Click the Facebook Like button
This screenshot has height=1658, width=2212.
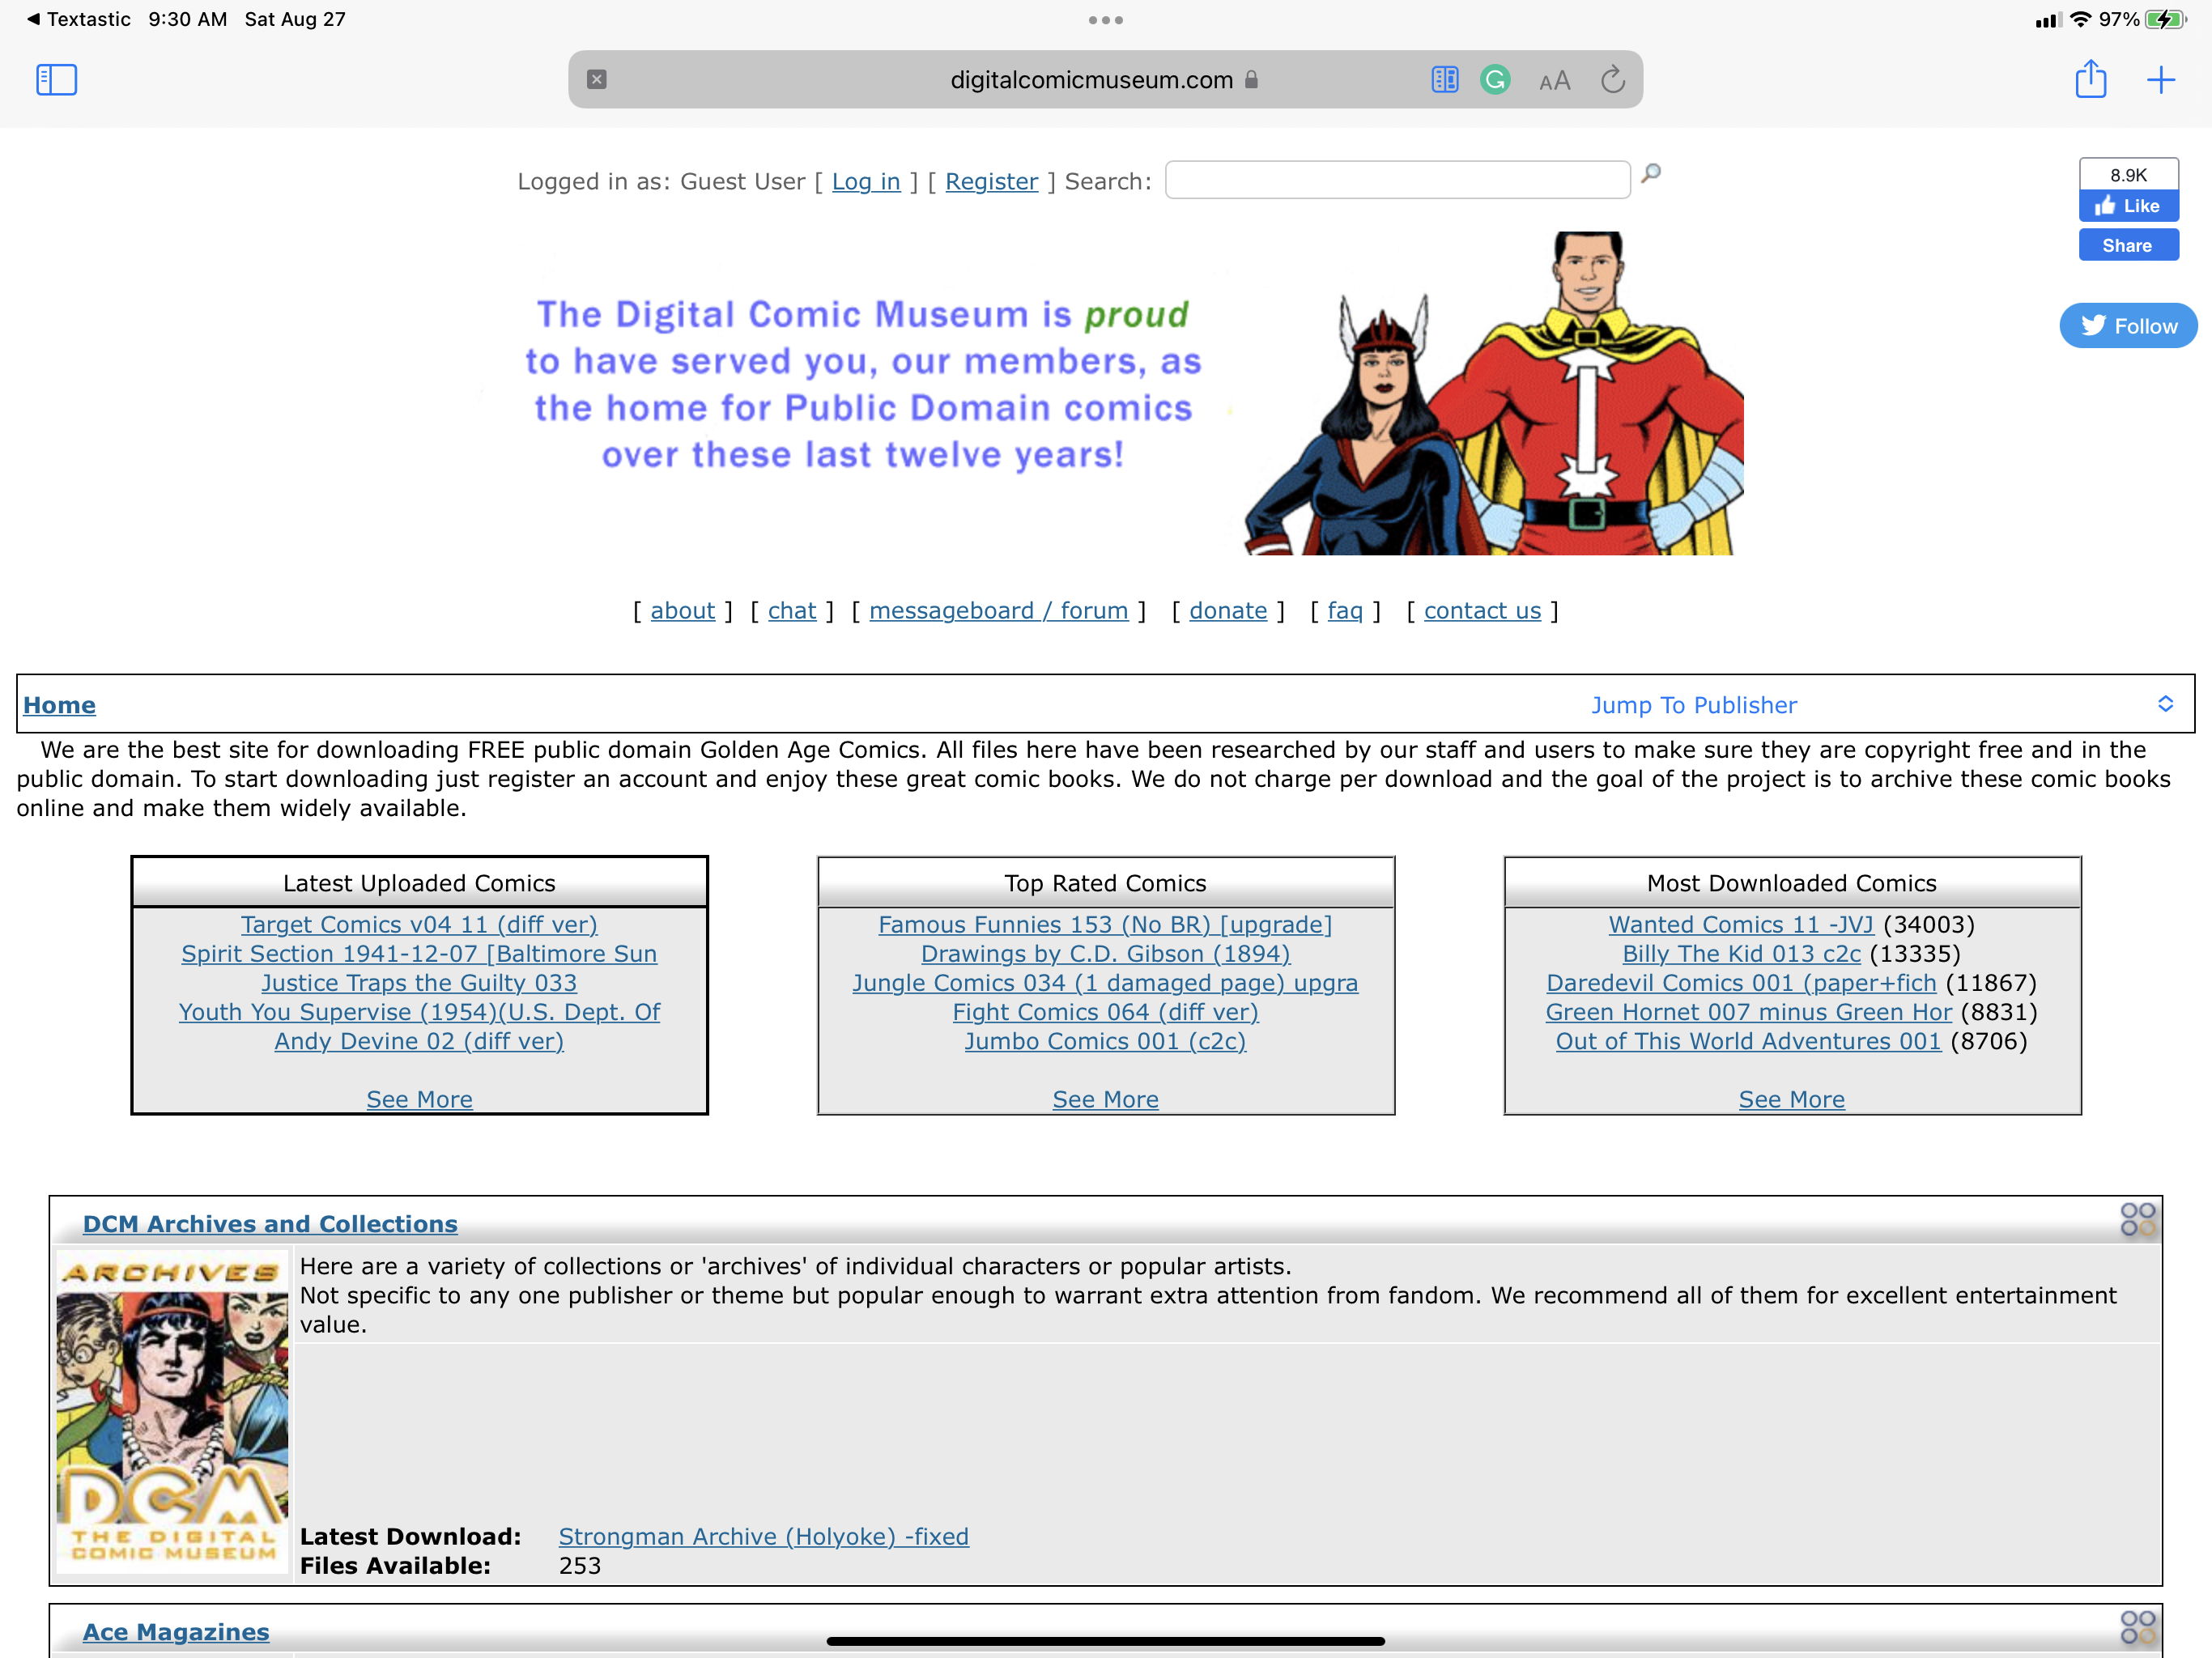pos(2128,206)
